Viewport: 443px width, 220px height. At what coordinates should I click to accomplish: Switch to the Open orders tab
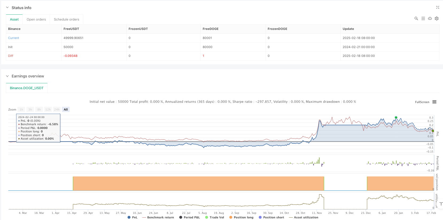point(36,19)
